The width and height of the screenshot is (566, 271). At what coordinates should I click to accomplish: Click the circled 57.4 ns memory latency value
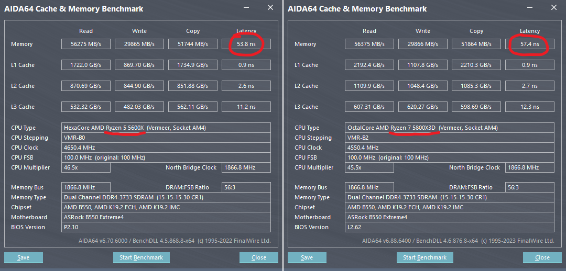pos(530,44)
